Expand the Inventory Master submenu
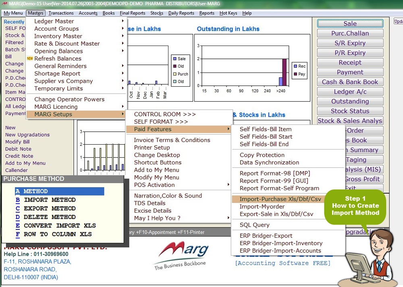403x287 pixels. click(x=76, y=36)
